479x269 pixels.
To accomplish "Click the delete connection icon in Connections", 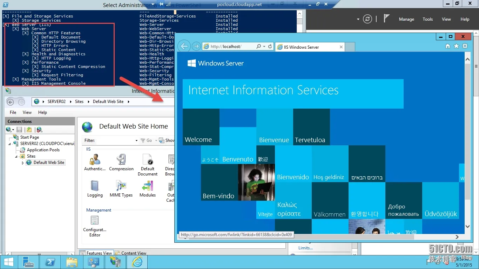I will [39, 130].
